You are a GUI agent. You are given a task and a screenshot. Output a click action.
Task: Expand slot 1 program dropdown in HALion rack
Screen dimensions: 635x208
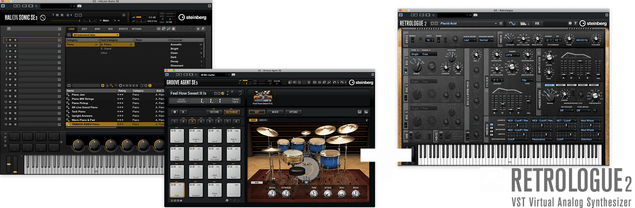click(x=59, y=40)
